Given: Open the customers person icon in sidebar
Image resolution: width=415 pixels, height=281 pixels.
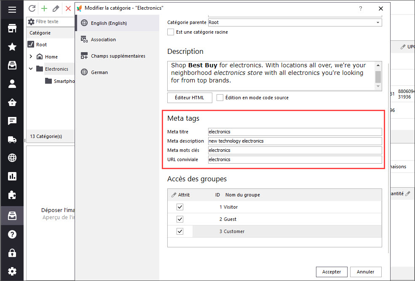Looking at the screenshot, I should click(12, 84).
